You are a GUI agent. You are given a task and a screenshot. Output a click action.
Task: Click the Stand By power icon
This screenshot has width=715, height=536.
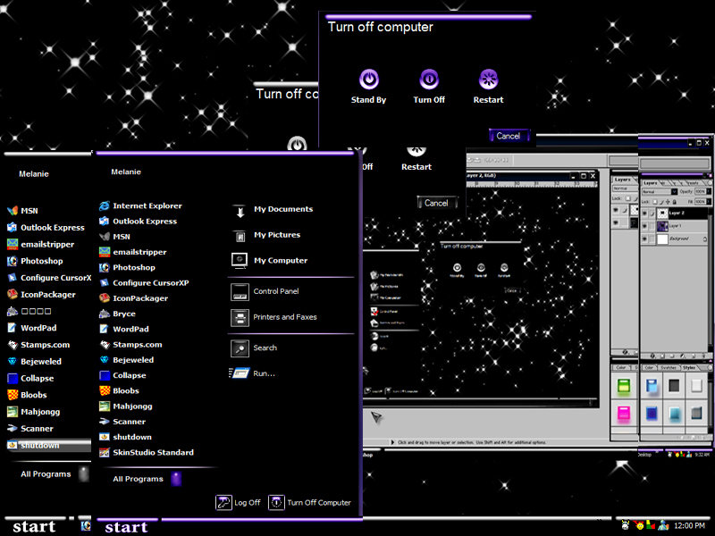(x=369, y=80)
